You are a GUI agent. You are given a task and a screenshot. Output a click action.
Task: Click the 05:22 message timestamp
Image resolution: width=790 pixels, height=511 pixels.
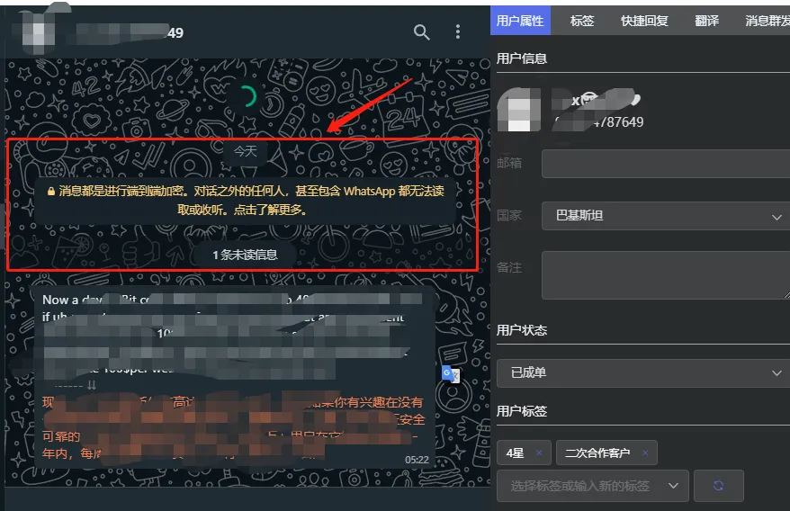417,460
